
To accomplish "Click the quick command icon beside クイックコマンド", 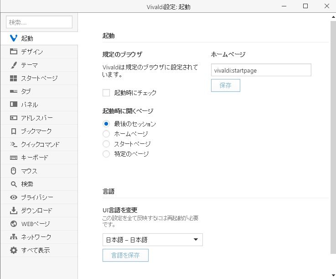I will click(x=14, y=144).
